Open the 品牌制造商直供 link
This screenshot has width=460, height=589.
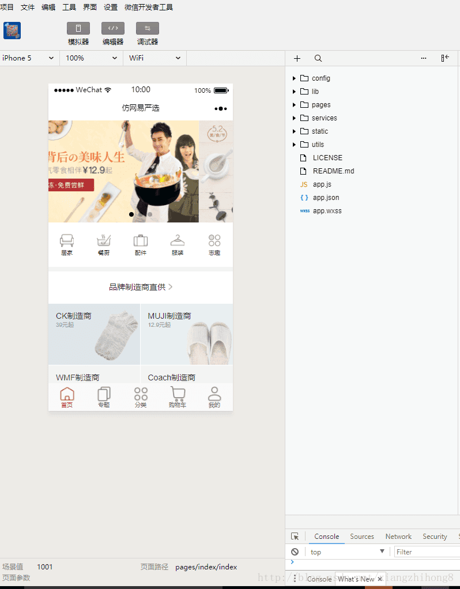click(141, 287)
